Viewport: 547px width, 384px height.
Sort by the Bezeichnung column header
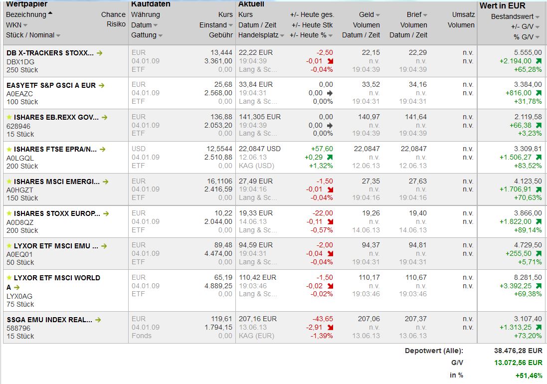point(26,14)
